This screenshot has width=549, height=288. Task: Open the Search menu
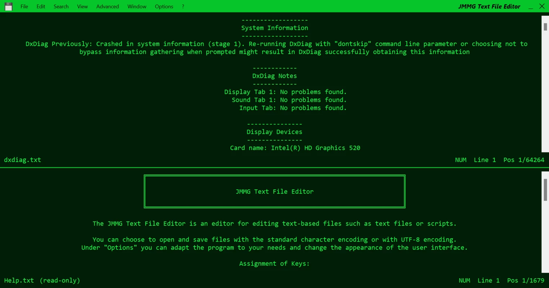pos(61,6)
